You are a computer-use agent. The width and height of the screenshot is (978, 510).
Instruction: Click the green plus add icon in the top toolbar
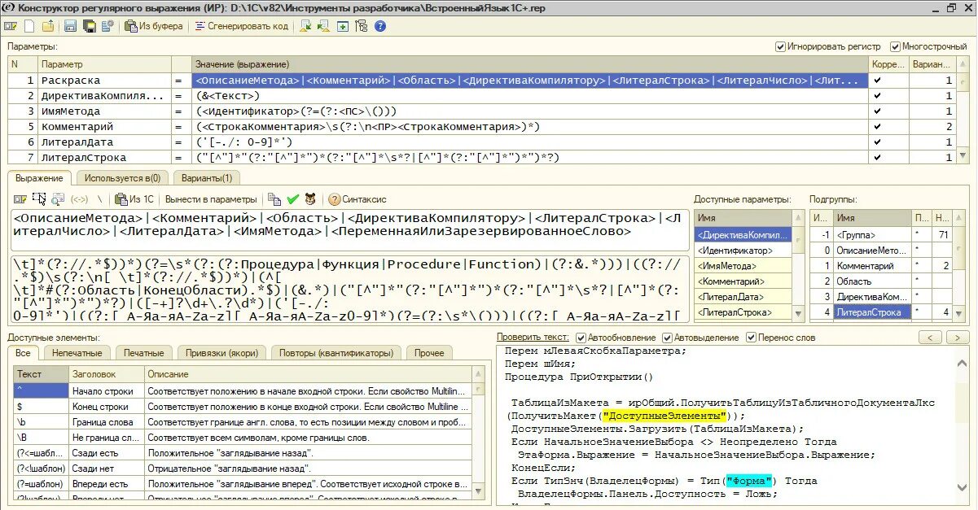pyautogui.click(x=343, y=26)
